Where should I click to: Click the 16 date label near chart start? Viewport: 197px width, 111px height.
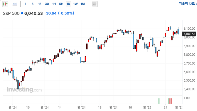pos(28,108)
